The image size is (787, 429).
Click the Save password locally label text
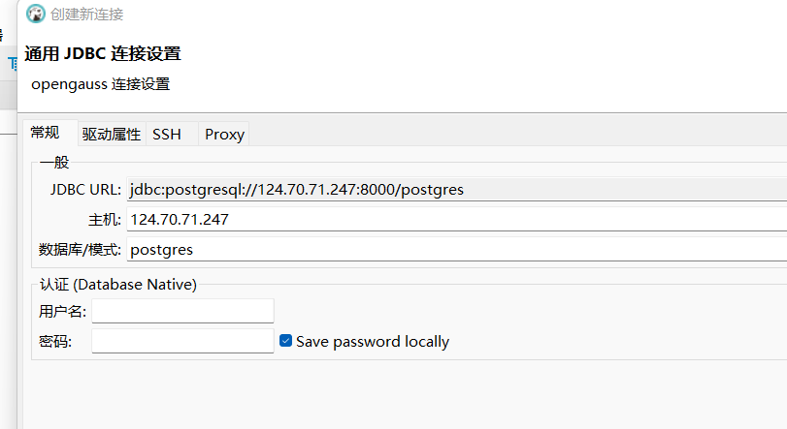click(x=373, y=342)
